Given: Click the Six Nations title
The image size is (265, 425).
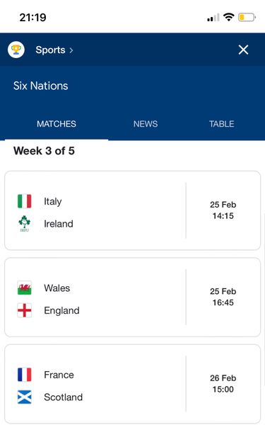Looking at the screenshot, I should [40, 86].
